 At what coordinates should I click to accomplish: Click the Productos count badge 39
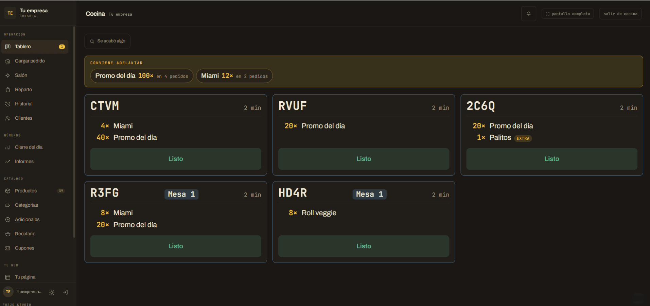(61, 191)
